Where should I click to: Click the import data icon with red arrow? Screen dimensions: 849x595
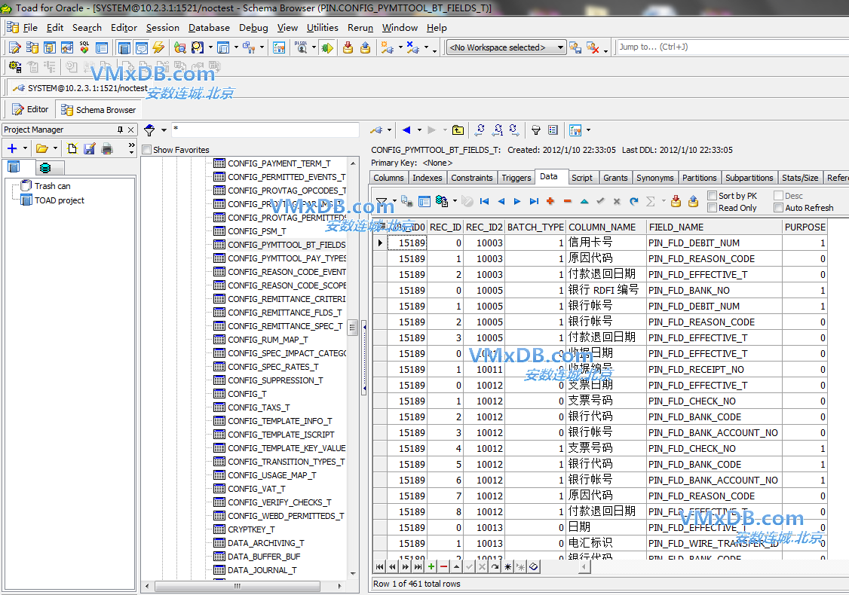[x=348, y=47]
